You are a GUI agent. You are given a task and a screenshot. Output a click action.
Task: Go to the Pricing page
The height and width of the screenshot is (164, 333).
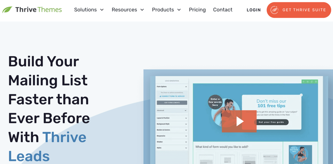click(x=197, y=10)
